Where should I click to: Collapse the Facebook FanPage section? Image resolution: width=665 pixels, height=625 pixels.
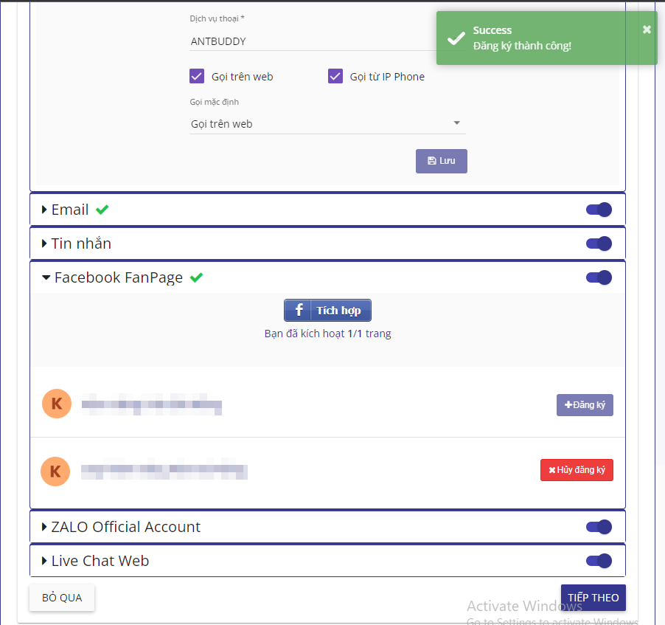click(x=112, y=277)
